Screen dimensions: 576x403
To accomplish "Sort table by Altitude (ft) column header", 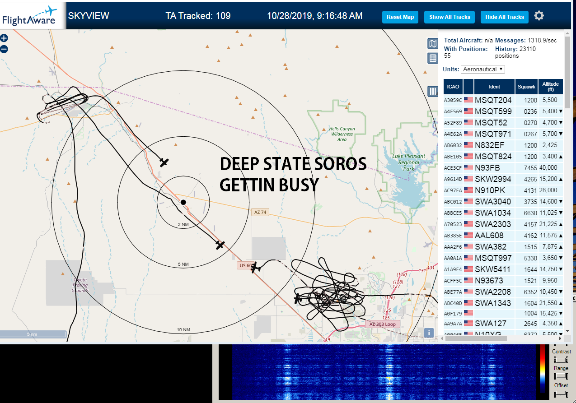I will click(x=551, y=87).
